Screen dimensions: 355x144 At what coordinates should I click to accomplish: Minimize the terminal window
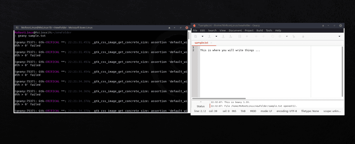(175, 28)
